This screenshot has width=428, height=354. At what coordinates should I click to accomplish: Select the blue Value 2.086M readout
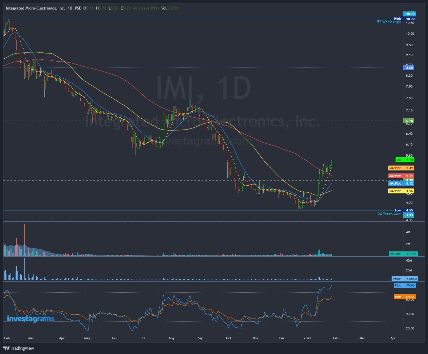(404, 279)
